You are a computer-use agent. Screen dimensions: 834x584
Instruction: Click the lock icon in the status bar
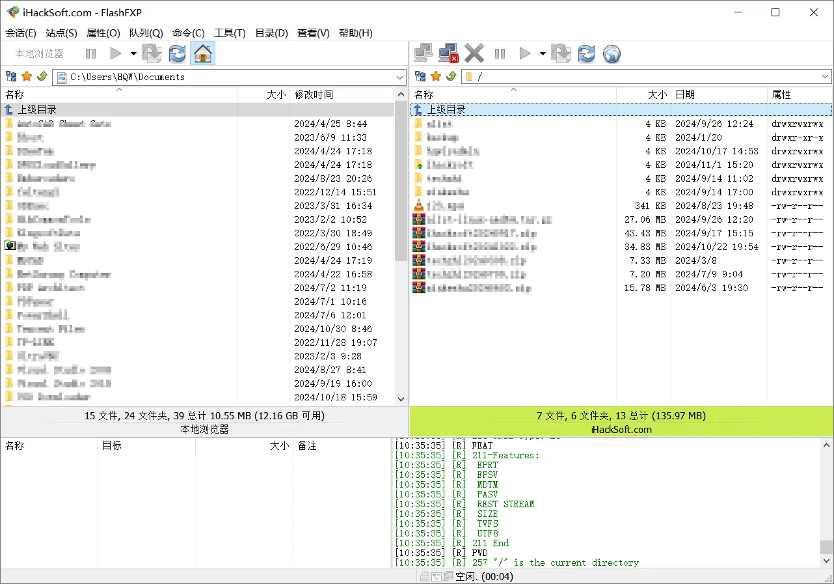coord(424,576)
